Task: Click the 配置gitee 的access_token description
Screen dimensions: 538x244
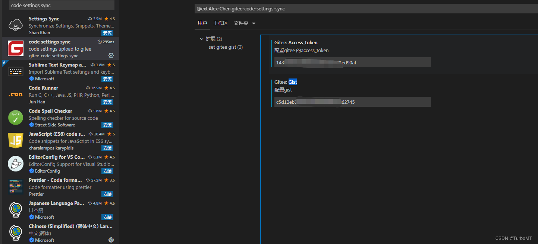Action: tap(302, 50)
